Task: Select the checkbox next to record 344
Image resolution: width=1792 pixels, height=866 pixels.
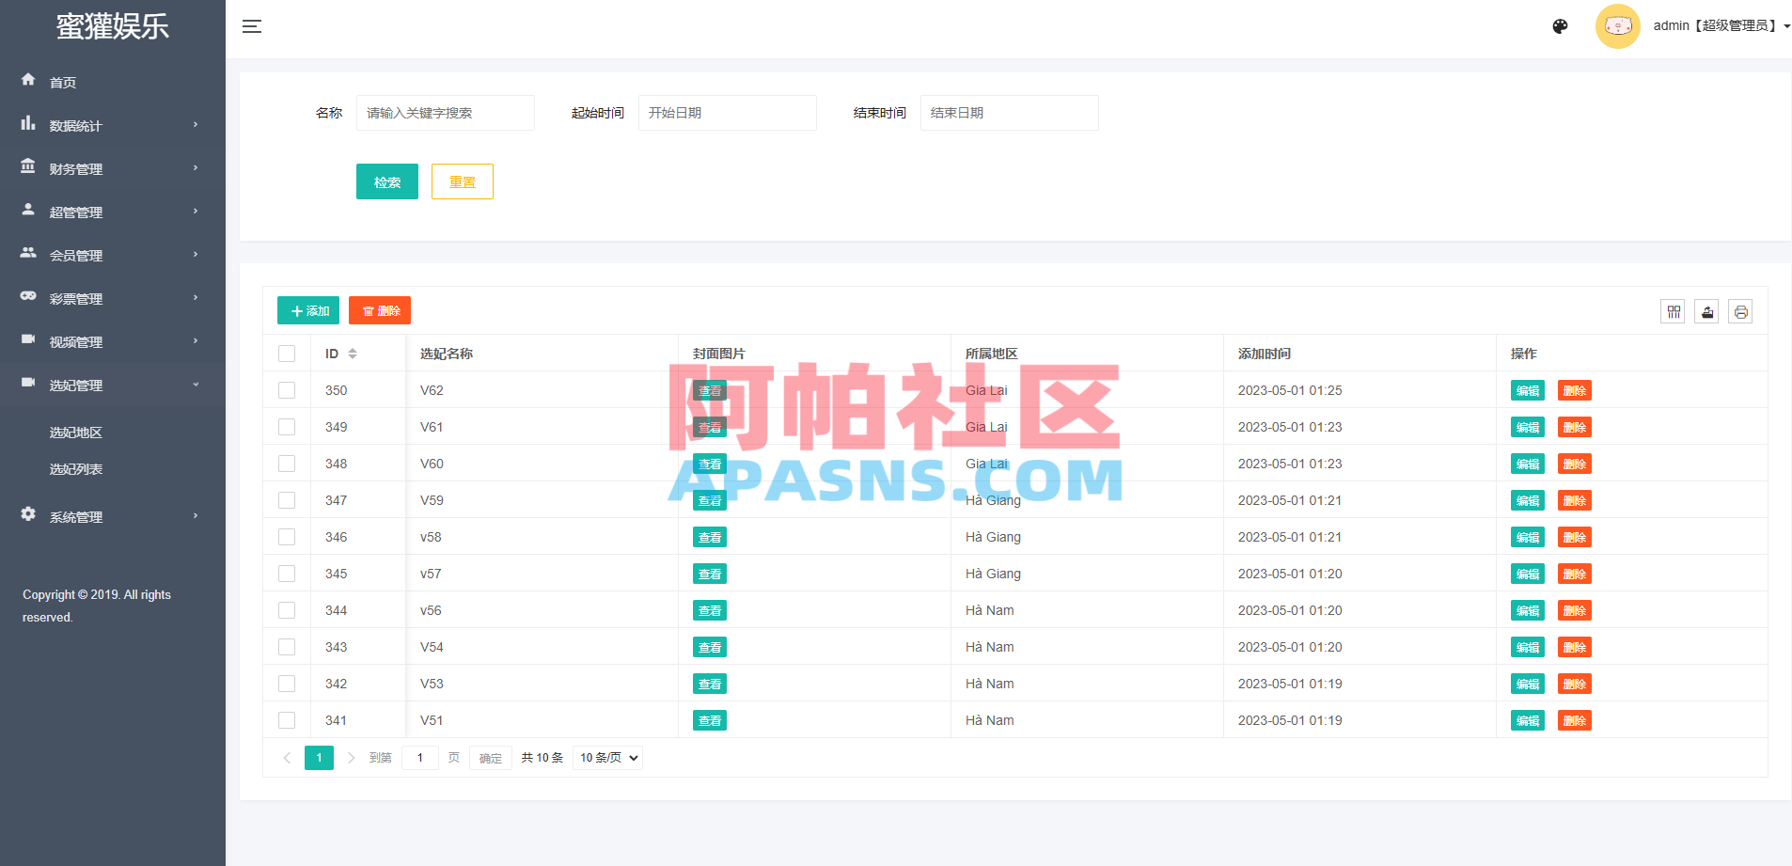Action: click(287, 609)
